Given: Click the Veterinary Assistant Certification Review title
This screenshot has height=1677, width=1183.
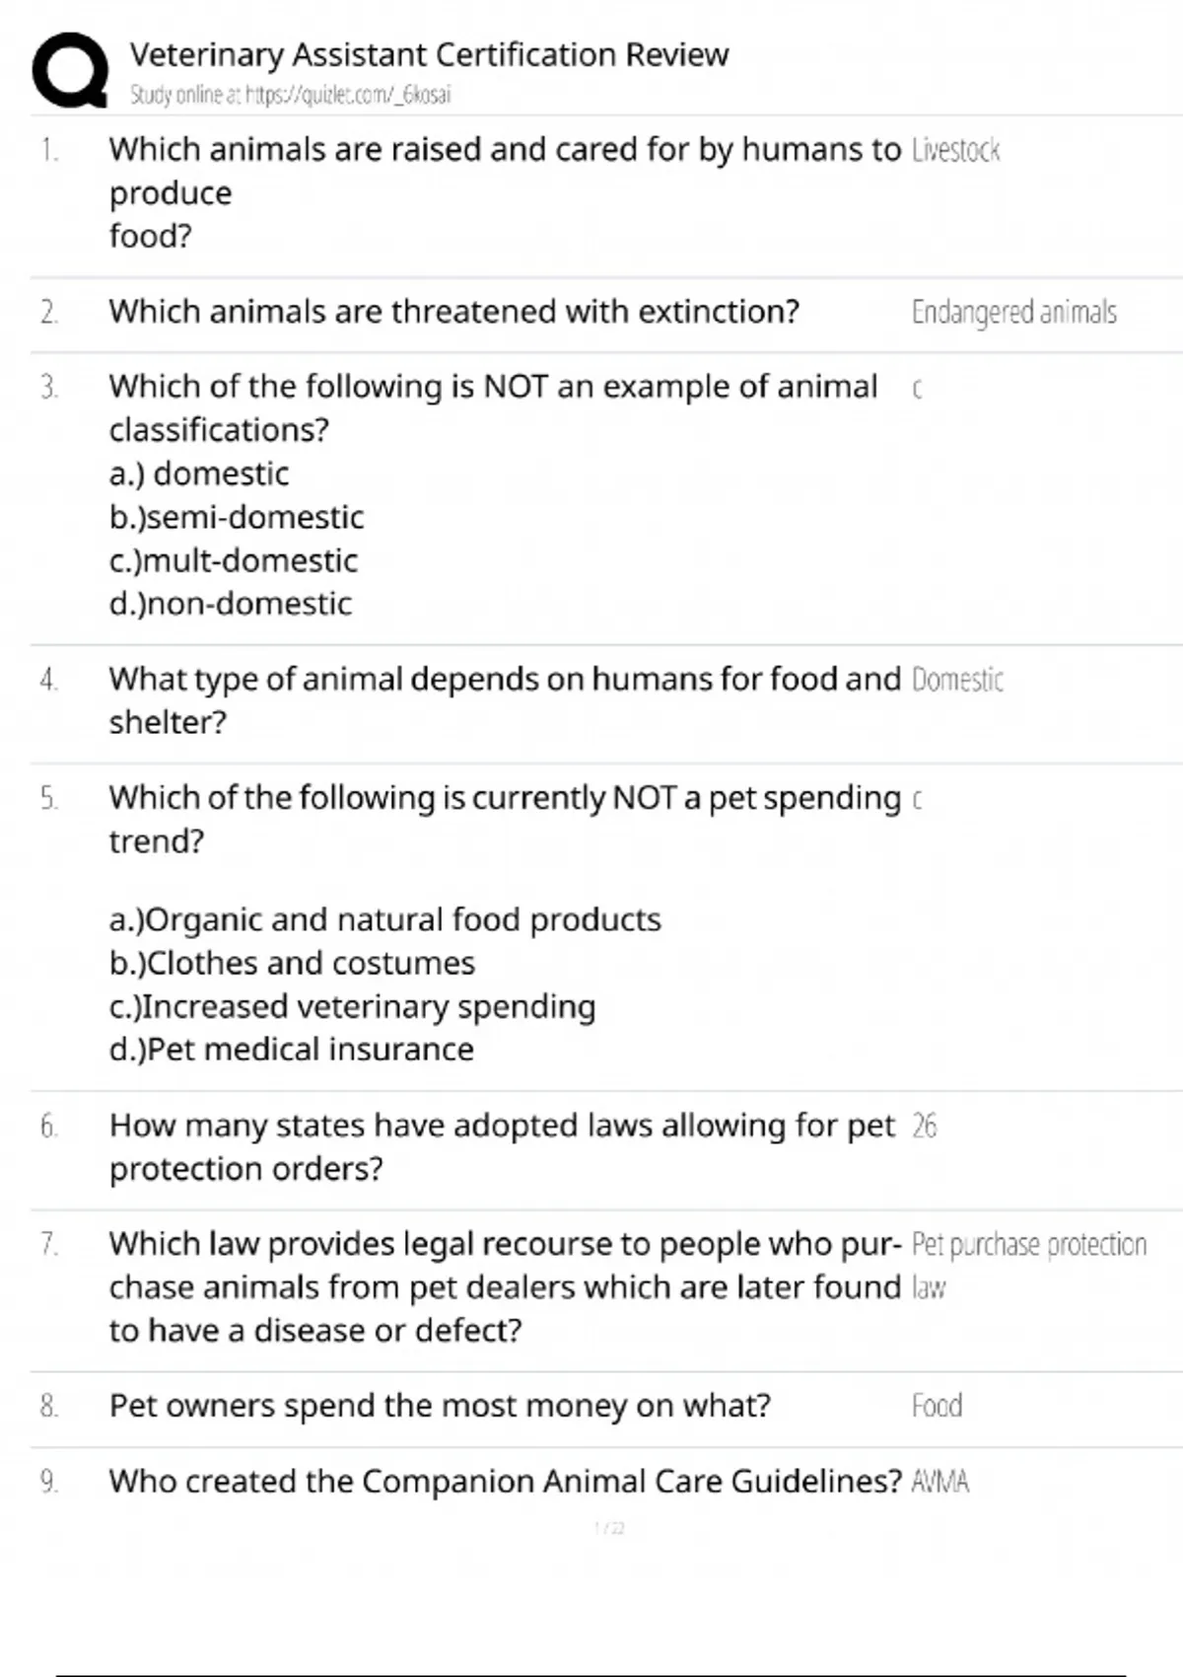Looking at the screenshot, I should tap(429, 54).
